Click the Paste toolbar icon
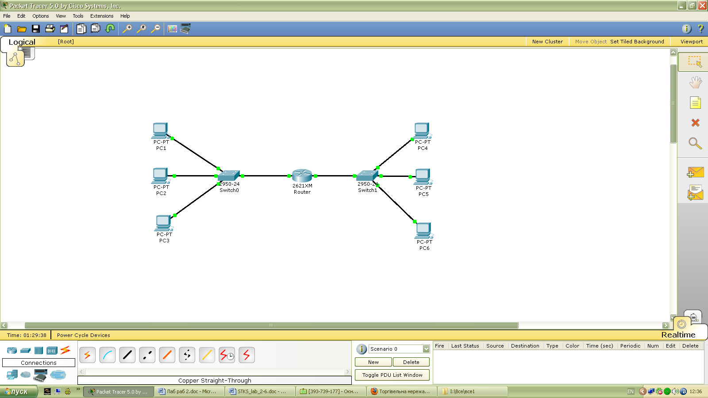Screen dimensions: 708x398 tap(95, 29)
